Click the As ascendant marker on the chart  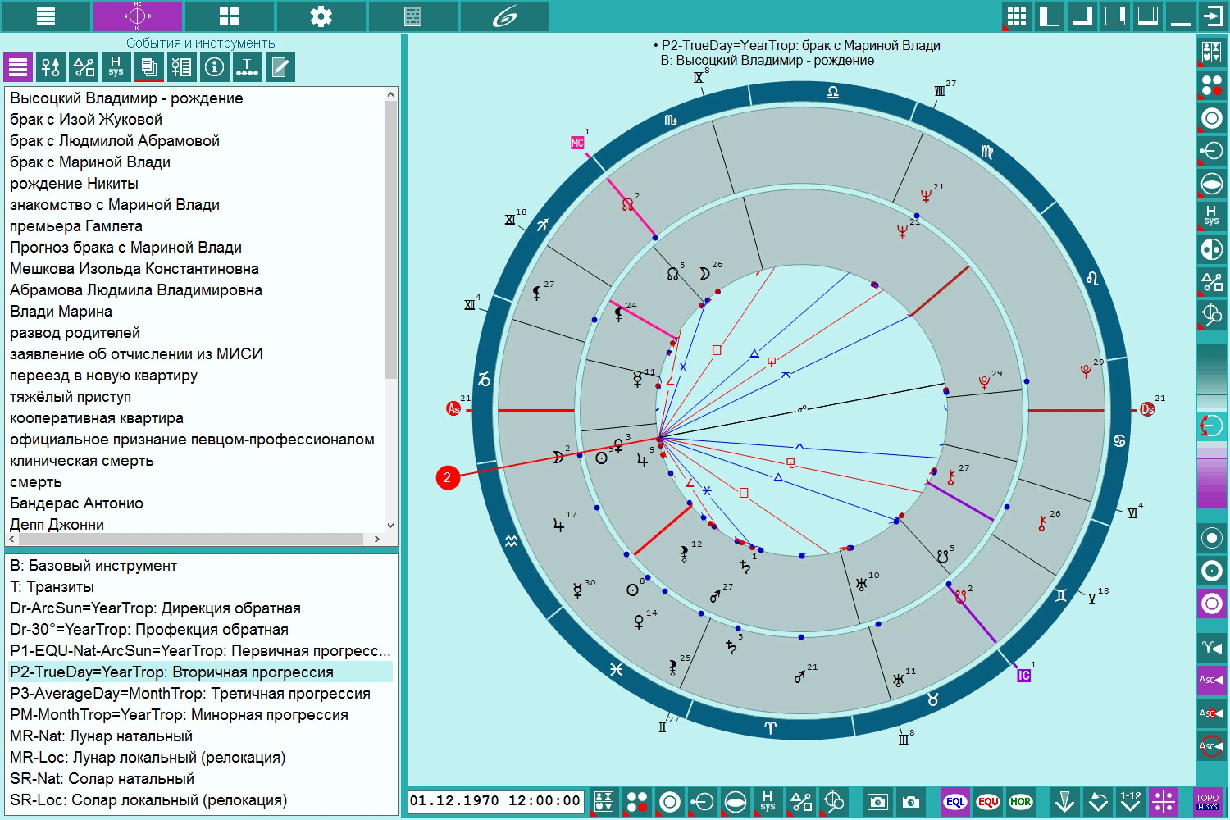point(453,408)
